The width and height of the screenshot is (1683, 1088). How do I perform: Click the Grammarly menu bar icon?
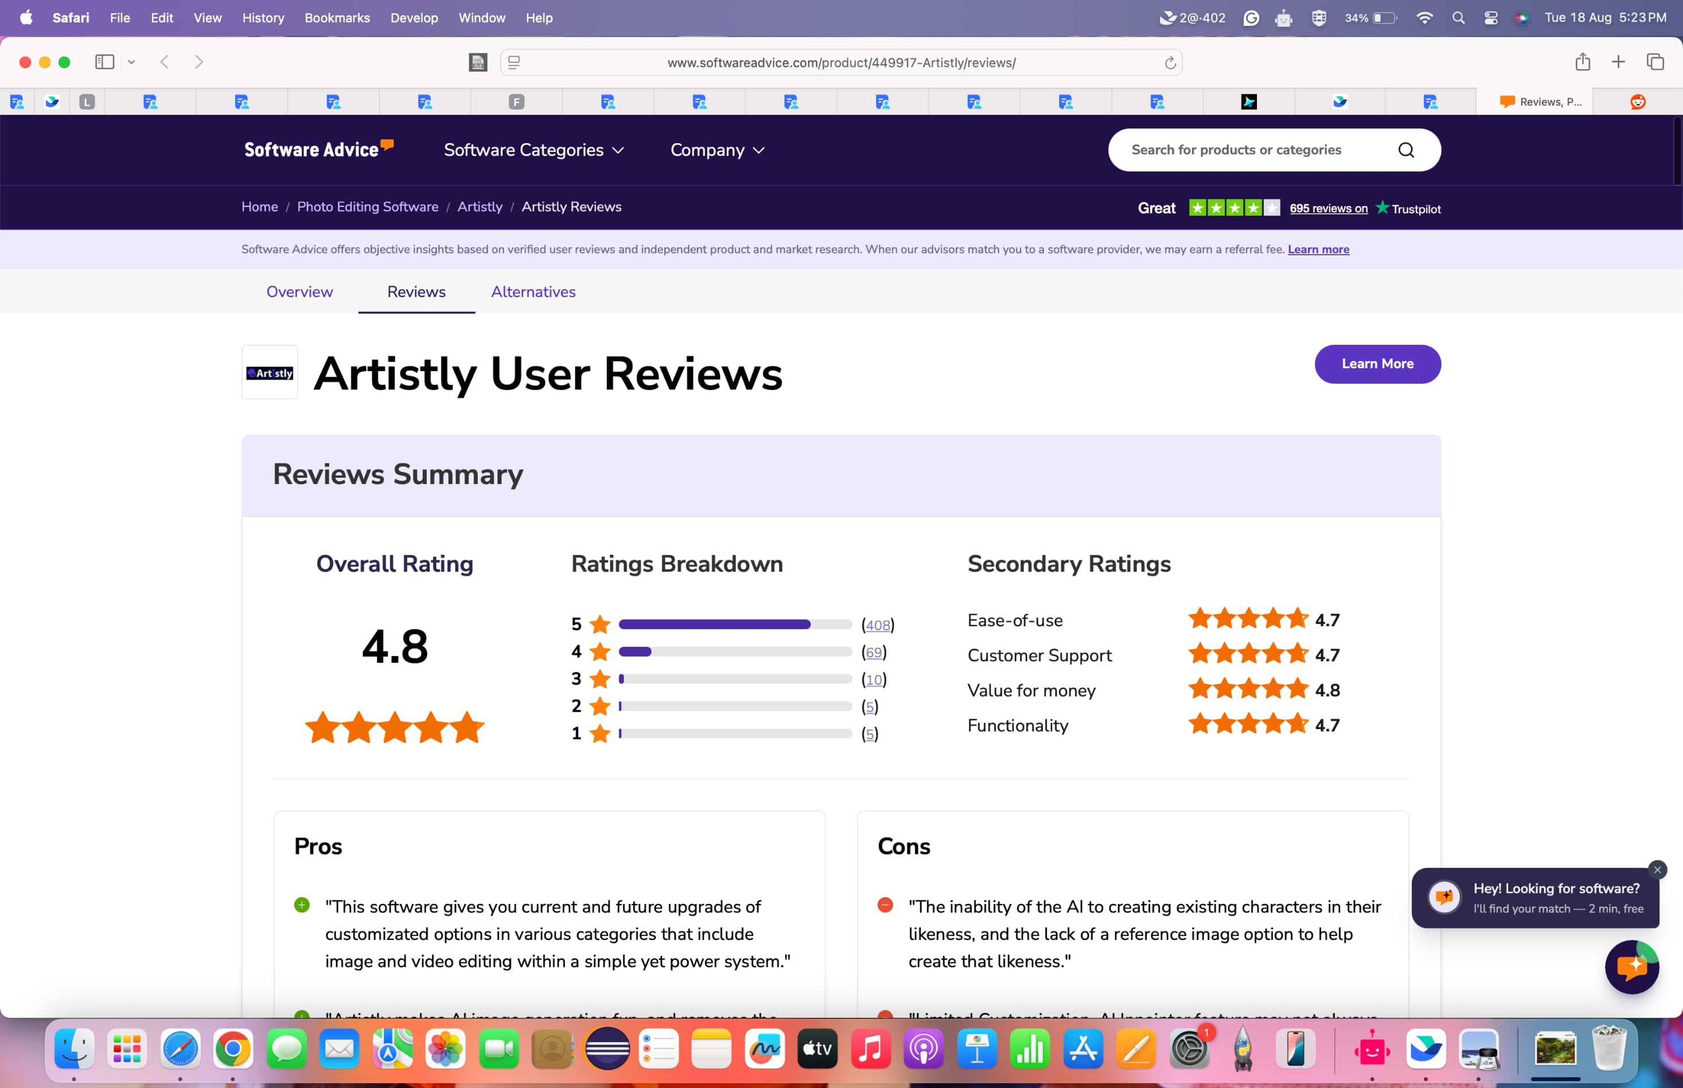point(1251,18)
